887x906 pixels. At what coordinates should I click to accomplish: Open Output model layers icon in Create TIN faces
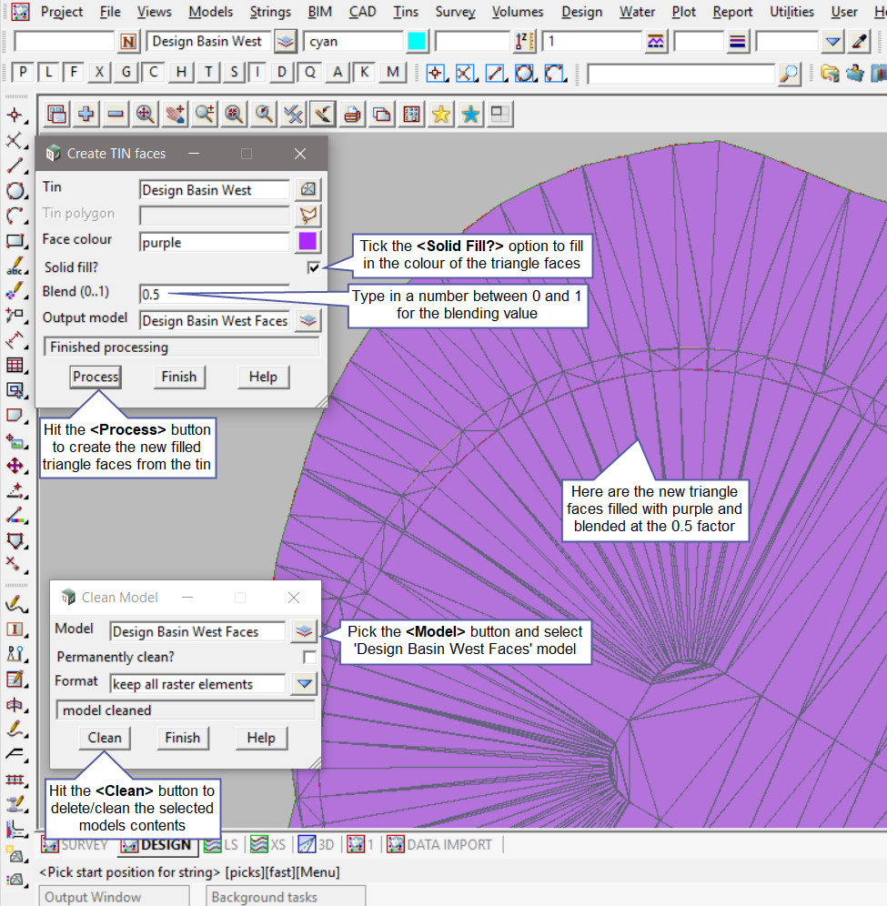(x=308, y=320)
